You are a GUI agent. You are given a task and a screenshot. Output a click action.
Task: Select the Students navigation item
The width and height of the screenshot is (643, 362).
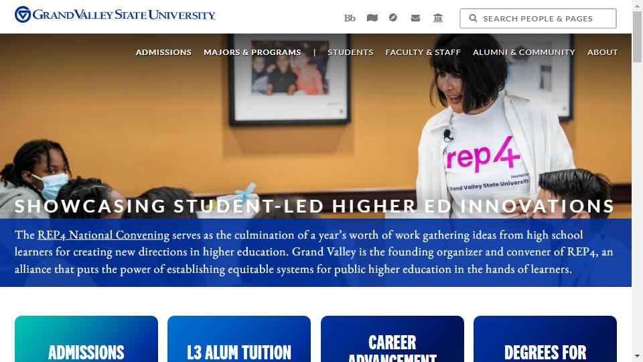tap(350, 52)
